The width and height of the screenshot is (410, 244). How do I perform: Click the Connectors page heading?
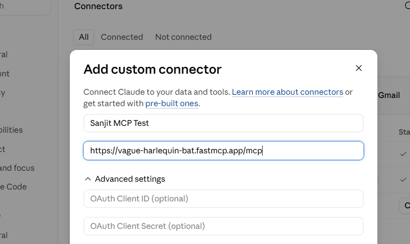point(98,6)
